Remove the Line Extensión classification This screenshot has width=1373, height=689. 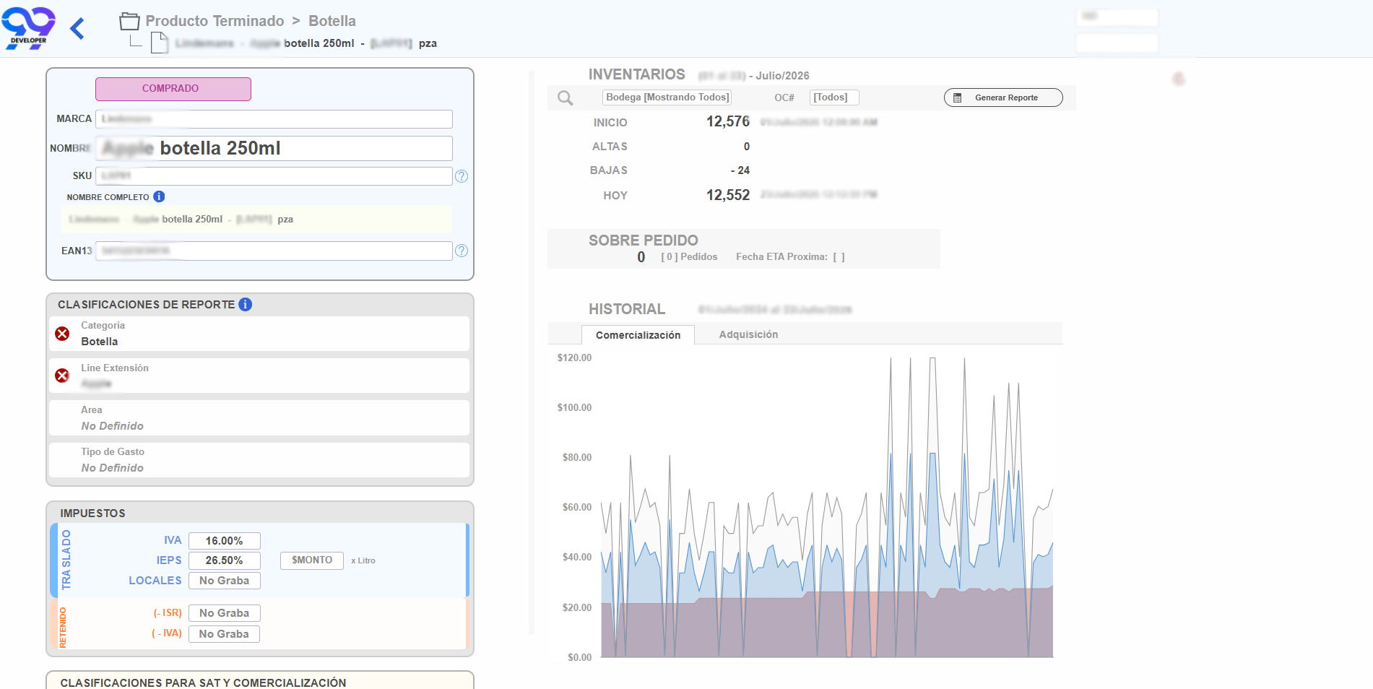[63, 376]
